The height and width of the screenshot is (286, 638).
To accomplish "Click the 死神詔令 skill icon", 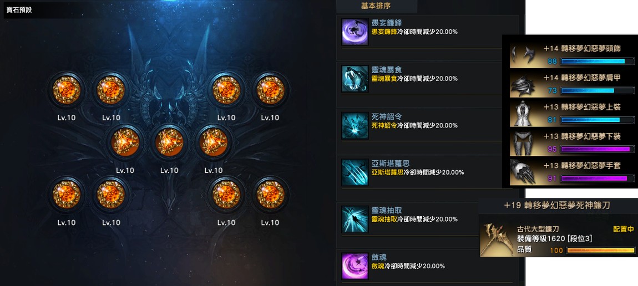I will click(355, 125).
